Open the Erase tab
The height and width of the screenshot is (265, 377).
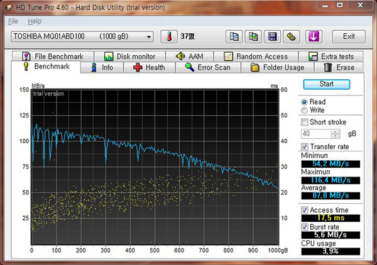(x=339, y=68)
